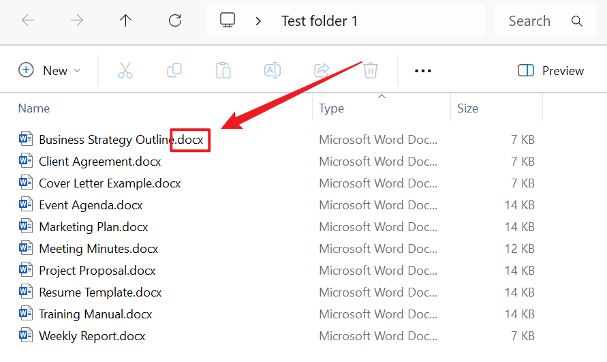The width and height of the screenshot is (607, 362).
Task: Sort files by the Name column
Action: coord(34,108)
